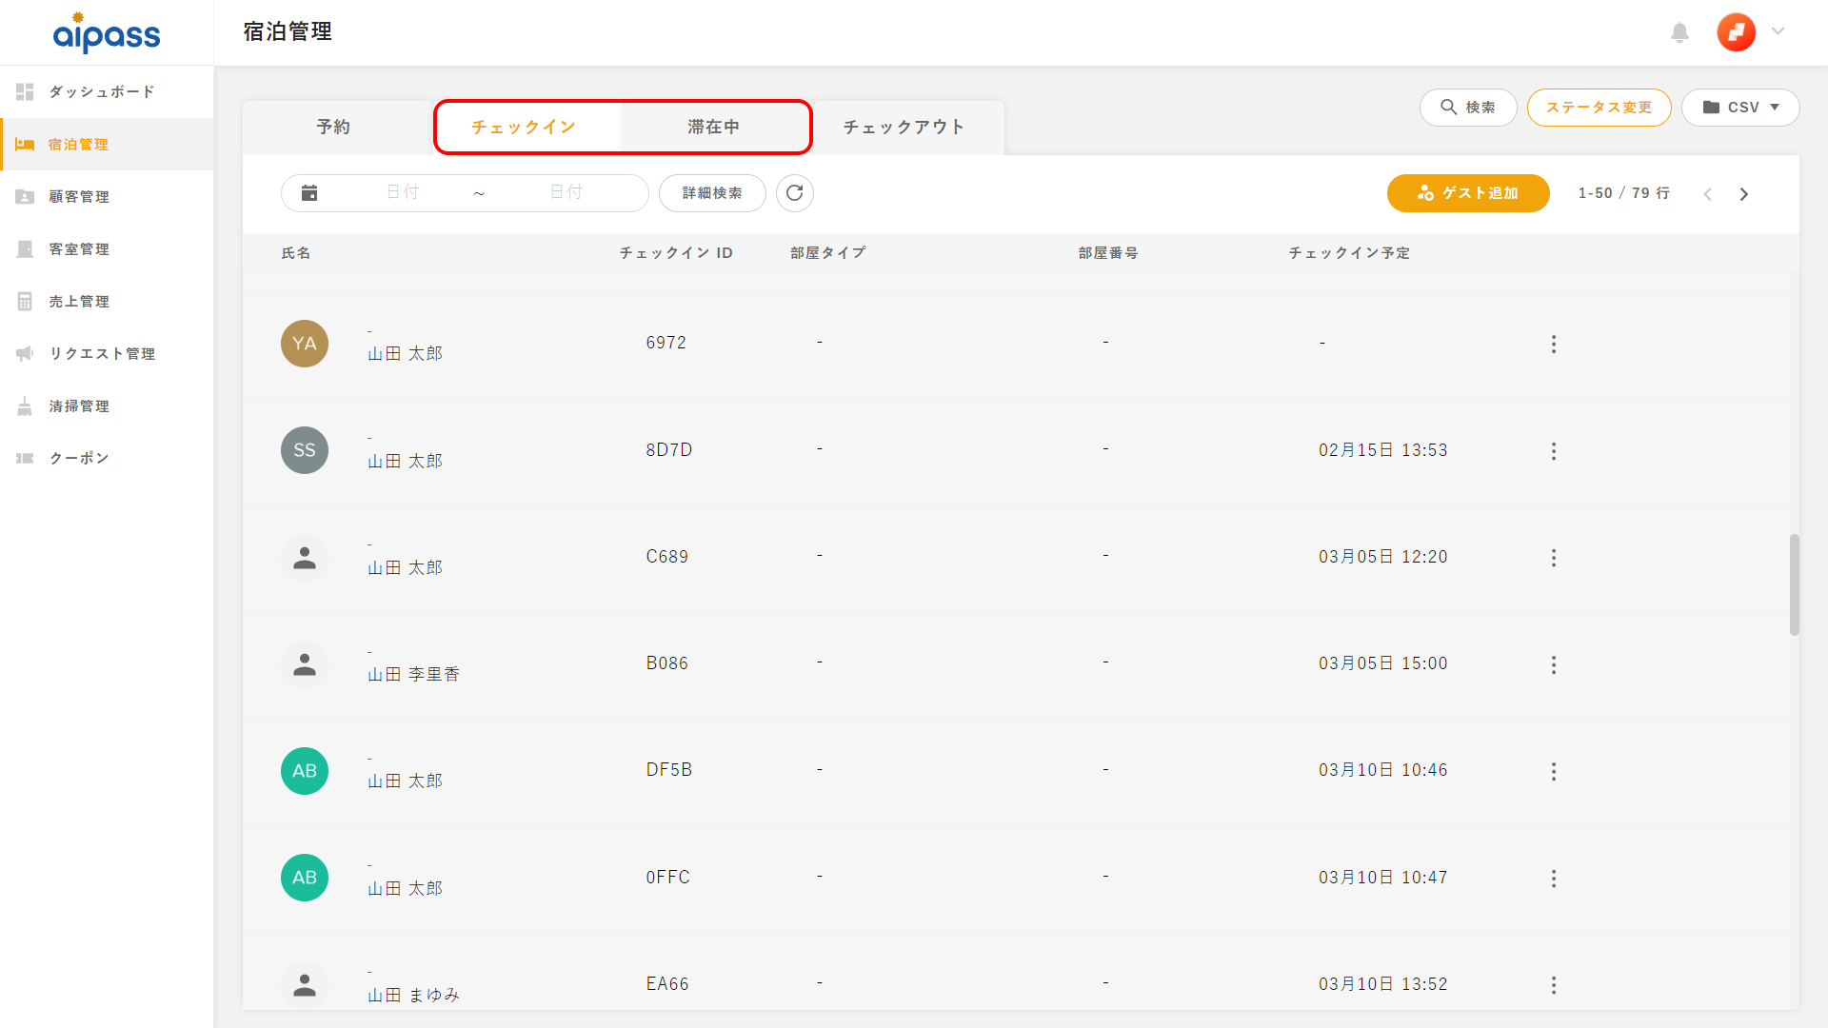
Task: Click the check-in time 02月15日 13:53
Action: coord(1383,450)
